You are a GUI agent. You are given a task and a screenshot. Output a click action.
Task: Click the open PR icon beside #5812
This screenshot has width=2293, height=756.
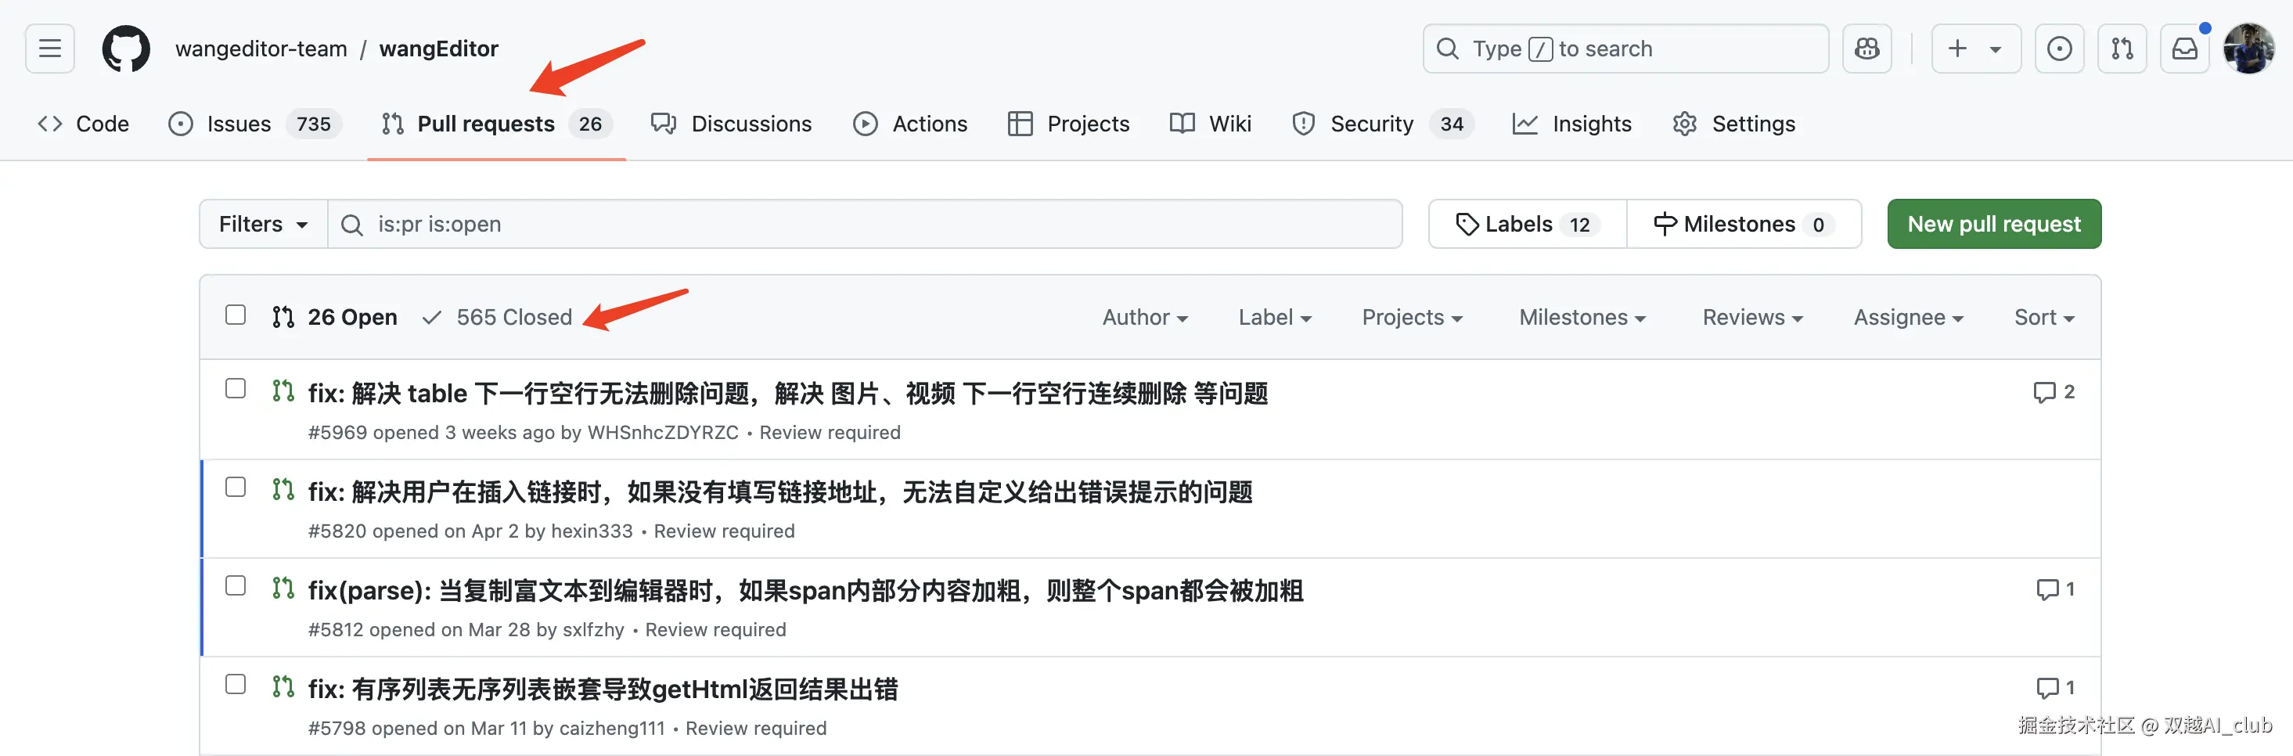click(283, 588)
